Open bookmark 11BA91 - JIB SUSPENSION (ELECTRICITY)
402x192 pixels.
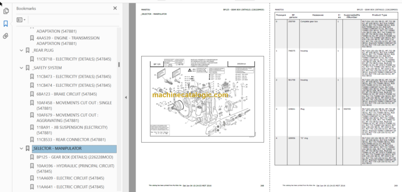[72, 130]
